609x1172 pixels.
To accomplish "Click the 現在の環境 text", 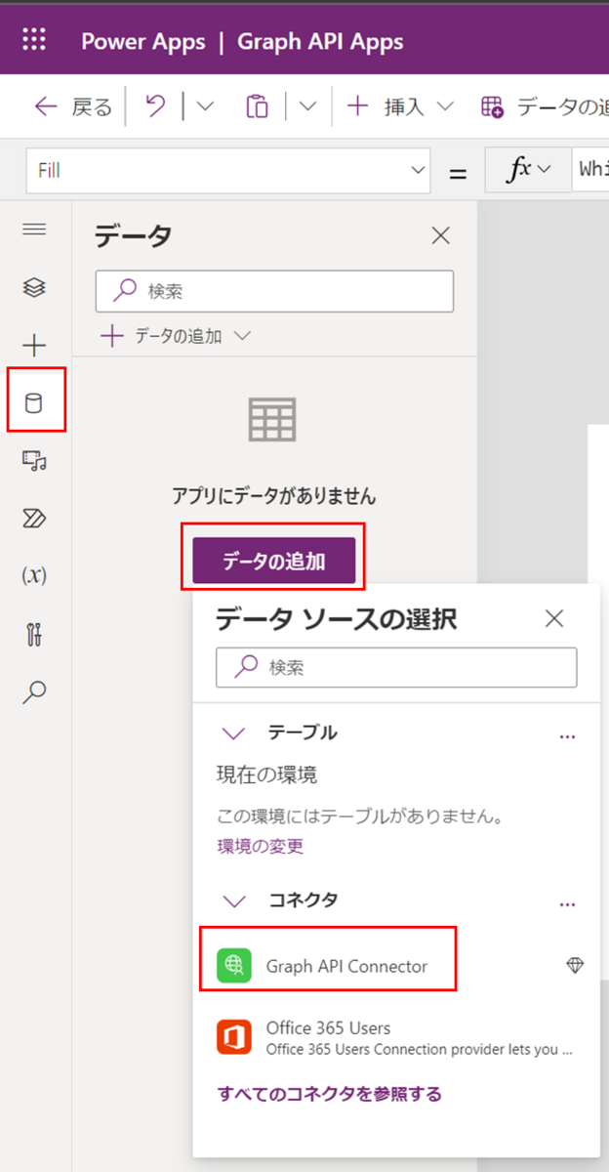I will [266, 775].
